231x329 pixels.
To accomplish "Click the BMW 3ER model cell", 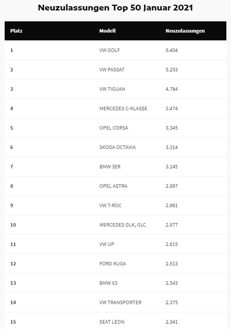I will coord(110,167).
